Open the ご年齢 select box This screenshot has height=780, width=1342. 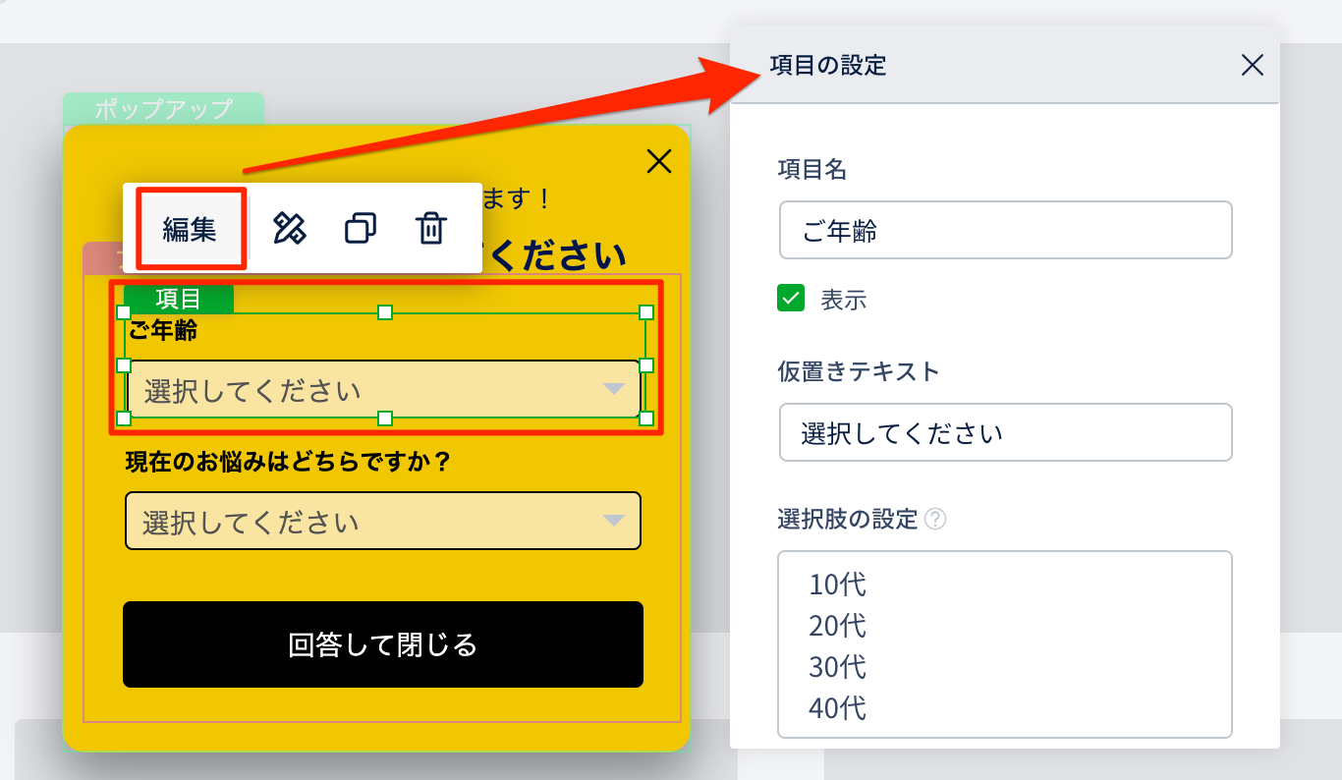coord(383,390)
